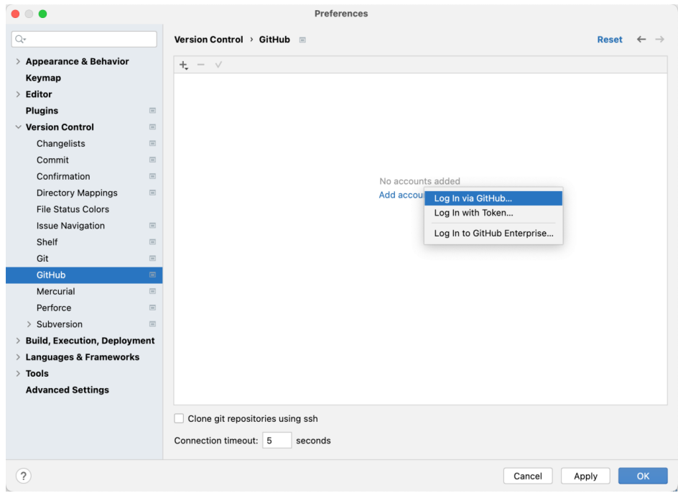Viewport: 678px width, 493px height.
Task: Click the magnifier icon in search box
Action: click(20, 40)
